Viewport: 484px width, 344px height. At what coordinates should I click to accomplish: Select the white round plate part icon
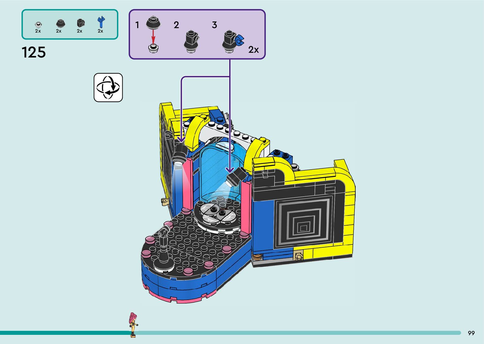pyautogui.click(x=38, y=24)
